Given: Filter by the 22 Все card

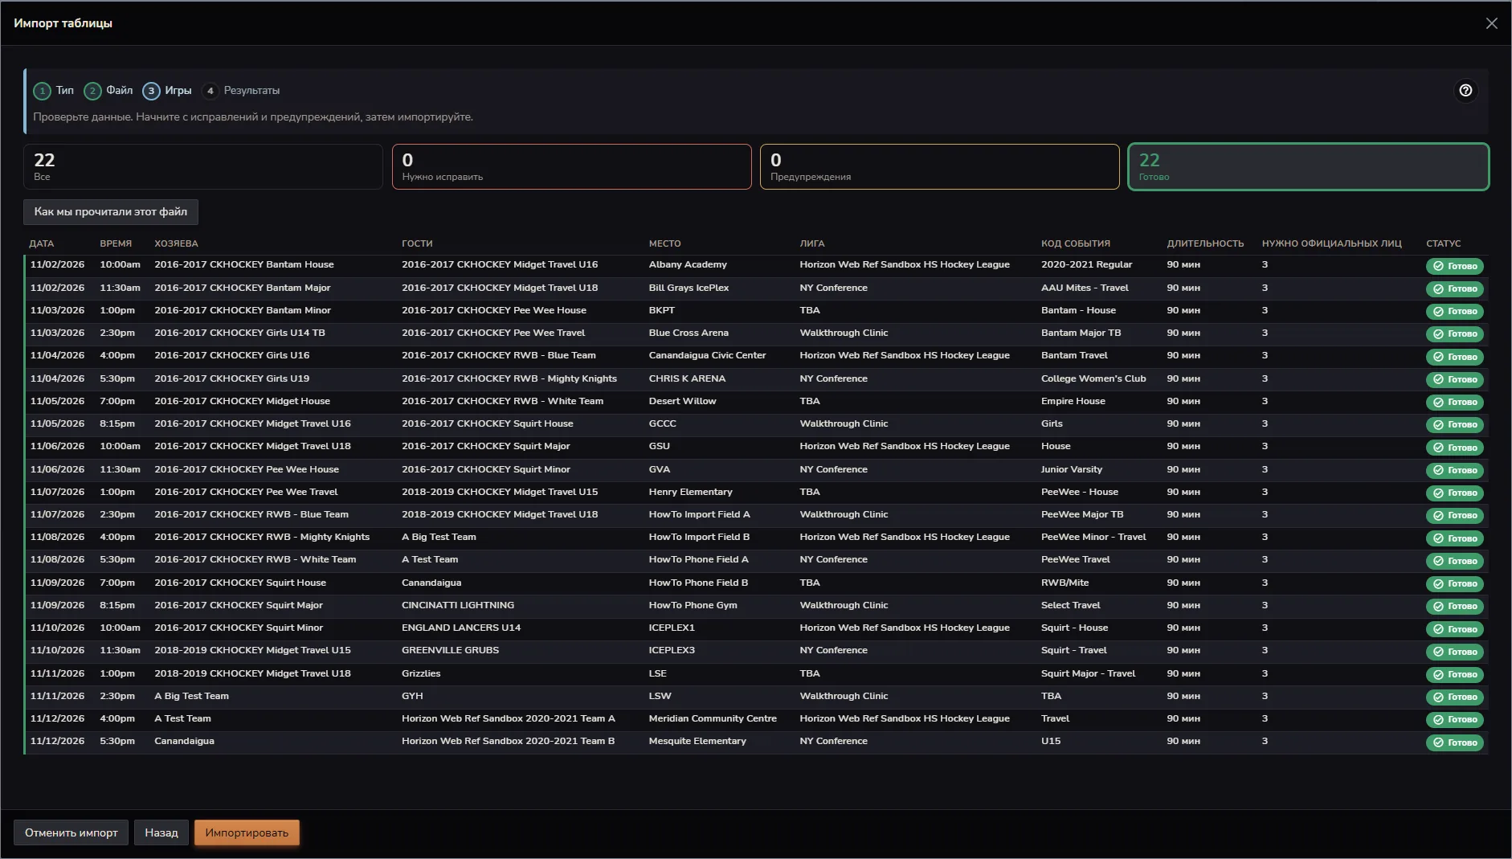Looking at the screenshot, I should pyautogui.click(x=203, y=167).
